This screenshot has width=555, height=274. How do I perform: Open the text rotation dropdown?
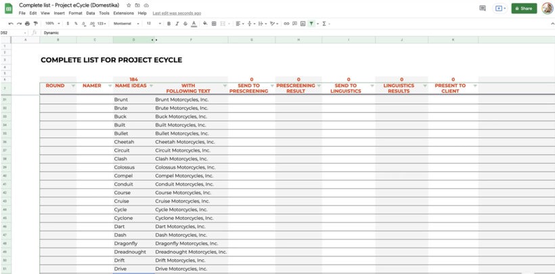pos(273,24)
